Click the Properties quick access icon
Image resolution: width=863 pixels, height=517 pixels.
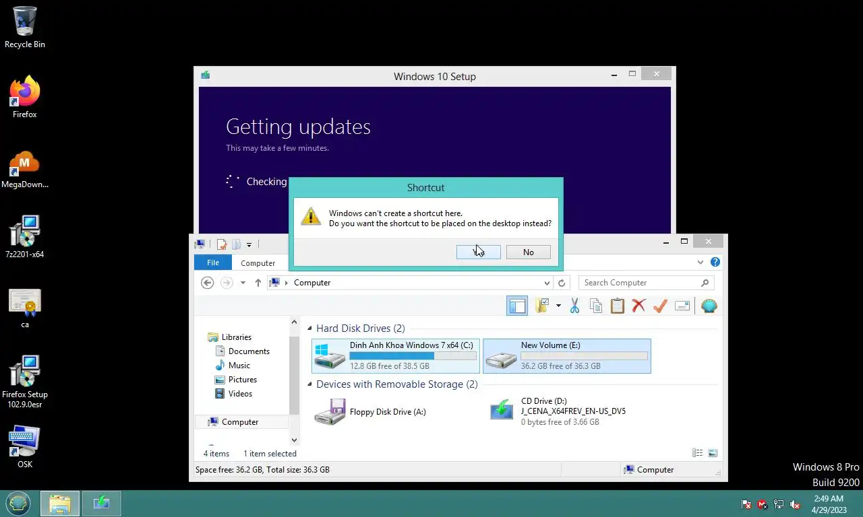[221, 244]
